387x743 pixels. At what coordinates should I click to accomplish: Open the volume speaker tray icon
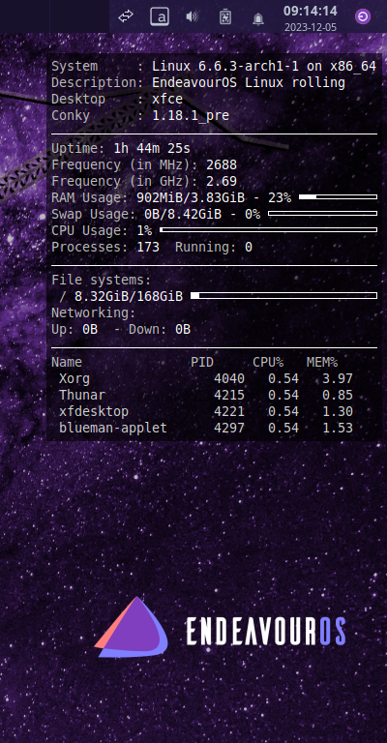192,17
